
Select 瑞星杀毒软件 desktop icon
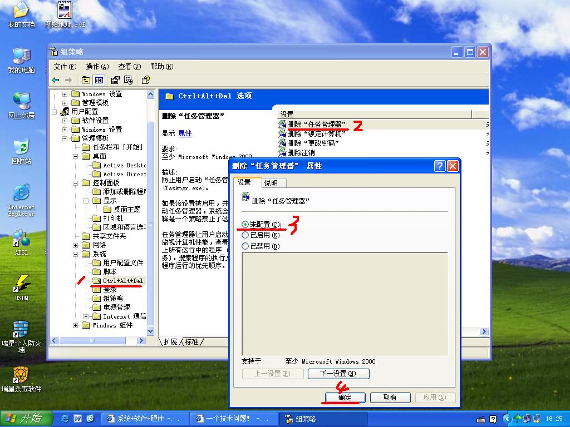tap(21, 380)
